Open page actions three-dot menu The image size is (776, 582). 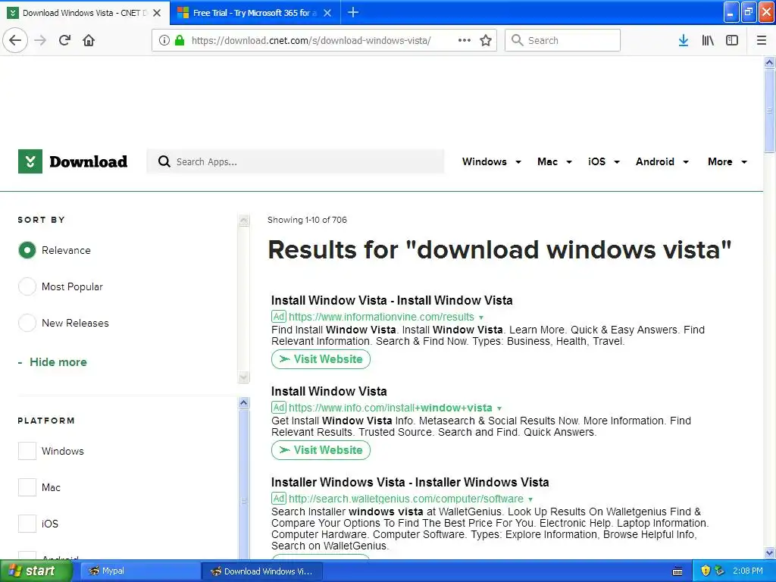click(x=465, y=40)
